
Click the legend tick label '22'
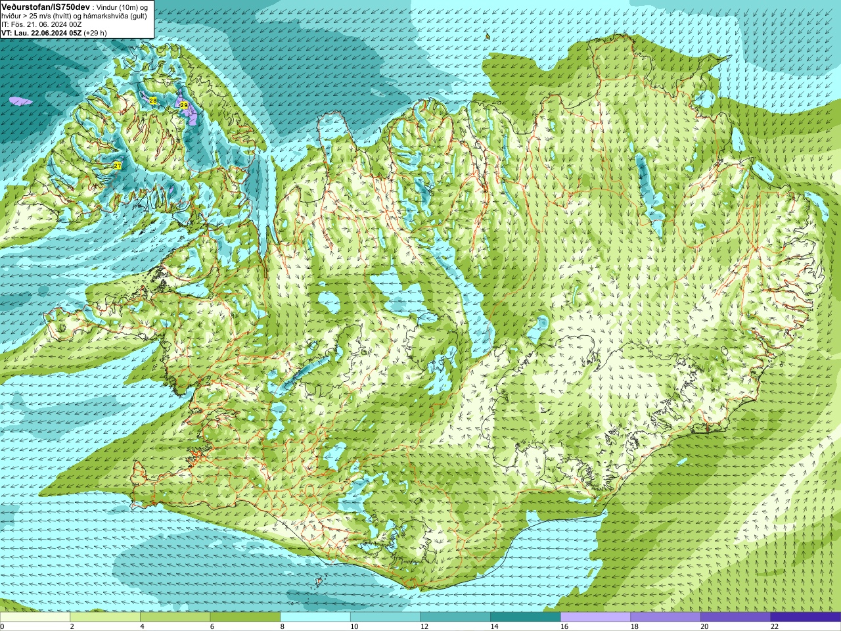775,627
